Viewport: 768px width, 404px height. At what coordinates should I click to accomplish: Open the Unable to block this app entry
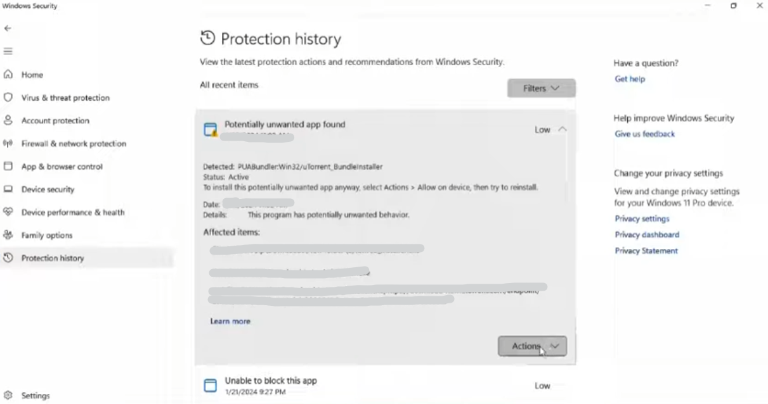pyautogui.click(x=271, y=381)
